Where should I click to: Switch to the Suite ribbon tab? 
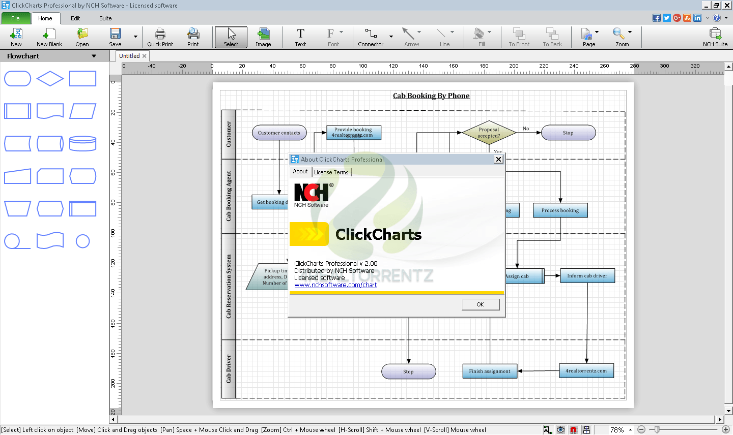(105, 18)
